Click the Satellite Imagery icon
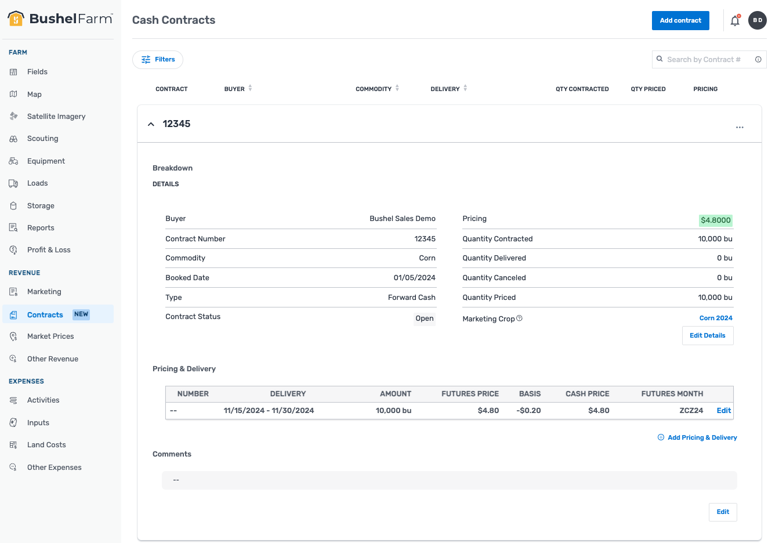Screen dimensions: 779x543 pyautogui.click(x=13, y=116)
